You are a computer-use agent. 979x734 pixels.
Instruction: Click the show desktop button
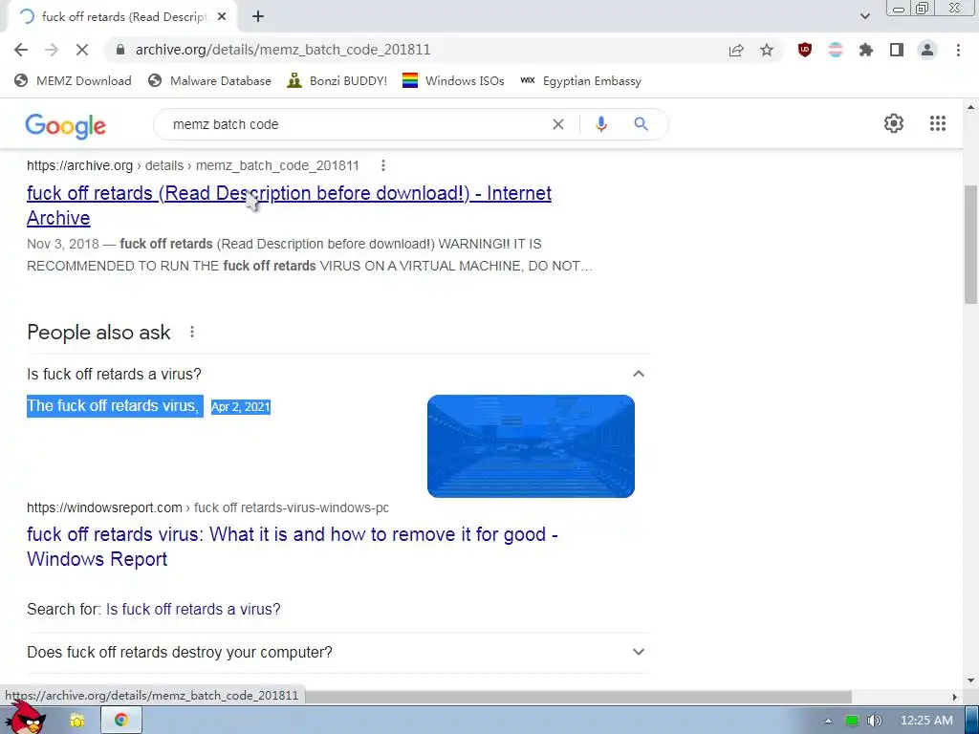971,720
